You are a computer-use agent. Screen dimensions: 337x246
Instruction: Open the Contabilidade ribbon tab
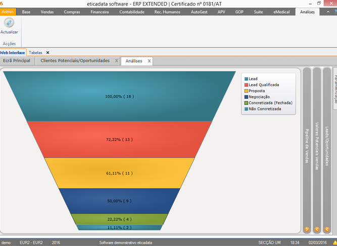[131, 12]
